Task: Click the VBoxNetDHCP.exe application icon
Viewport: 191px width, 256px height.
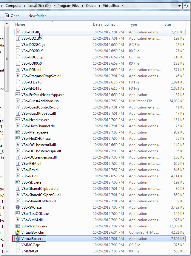Action: (18, 139)
